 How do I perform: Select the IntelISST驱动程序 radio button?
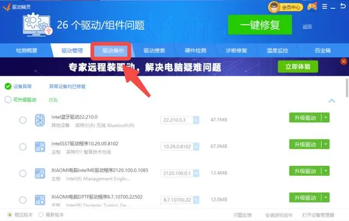[x=22, y=147]
